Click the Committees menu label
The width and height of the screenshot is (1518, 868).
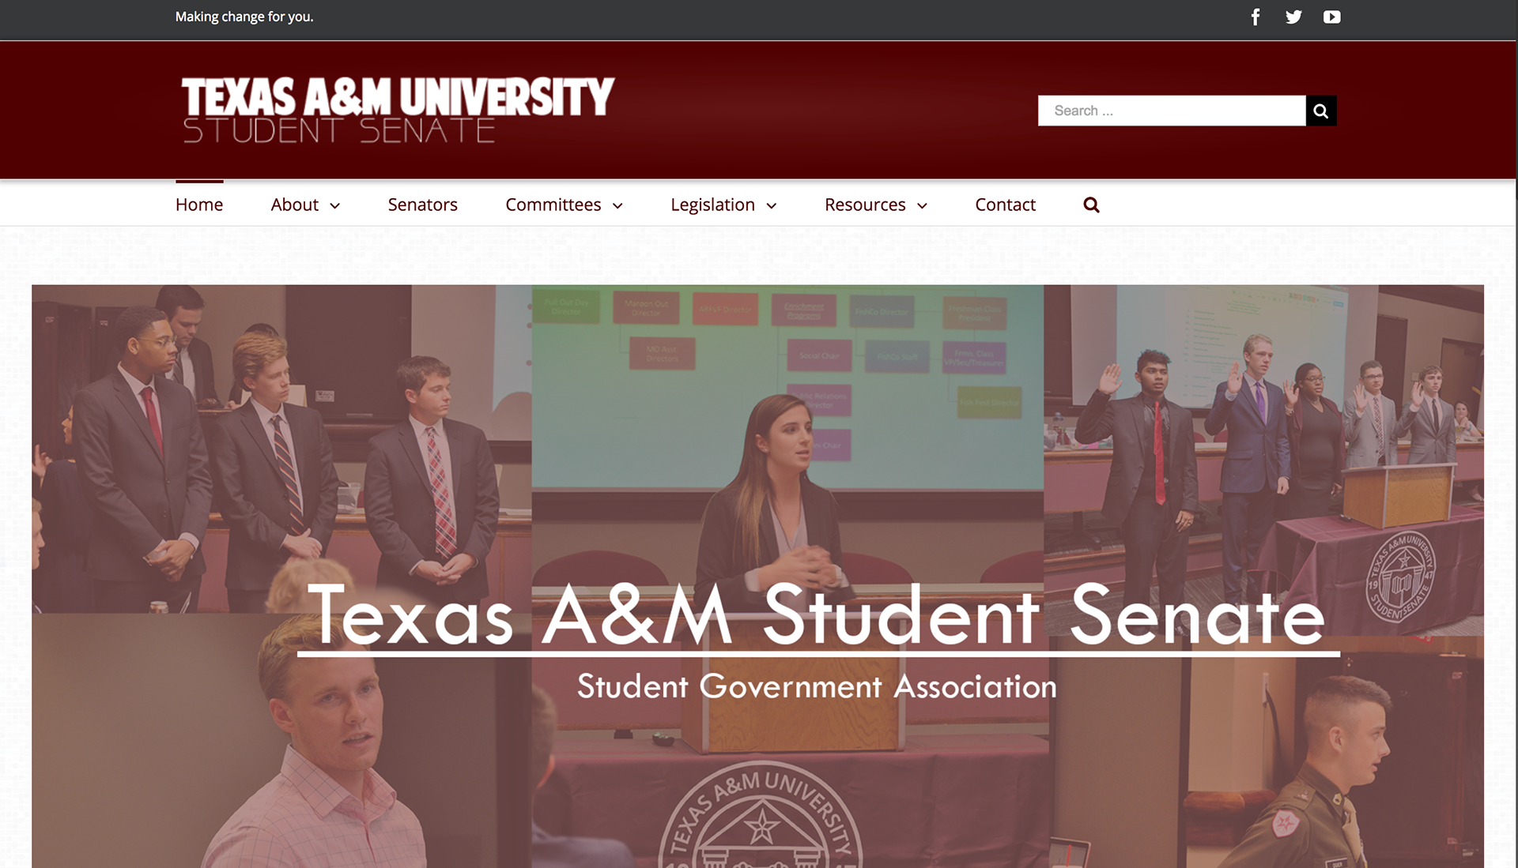(x=553, y=205)
